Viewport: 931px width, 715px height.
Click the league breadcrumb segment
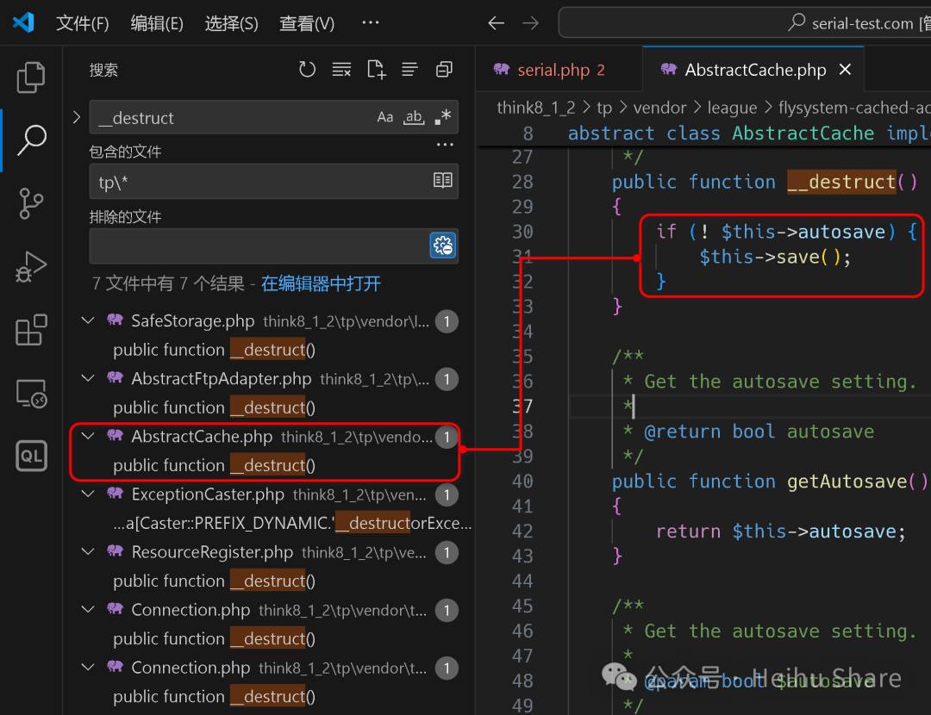coord(732,108)
